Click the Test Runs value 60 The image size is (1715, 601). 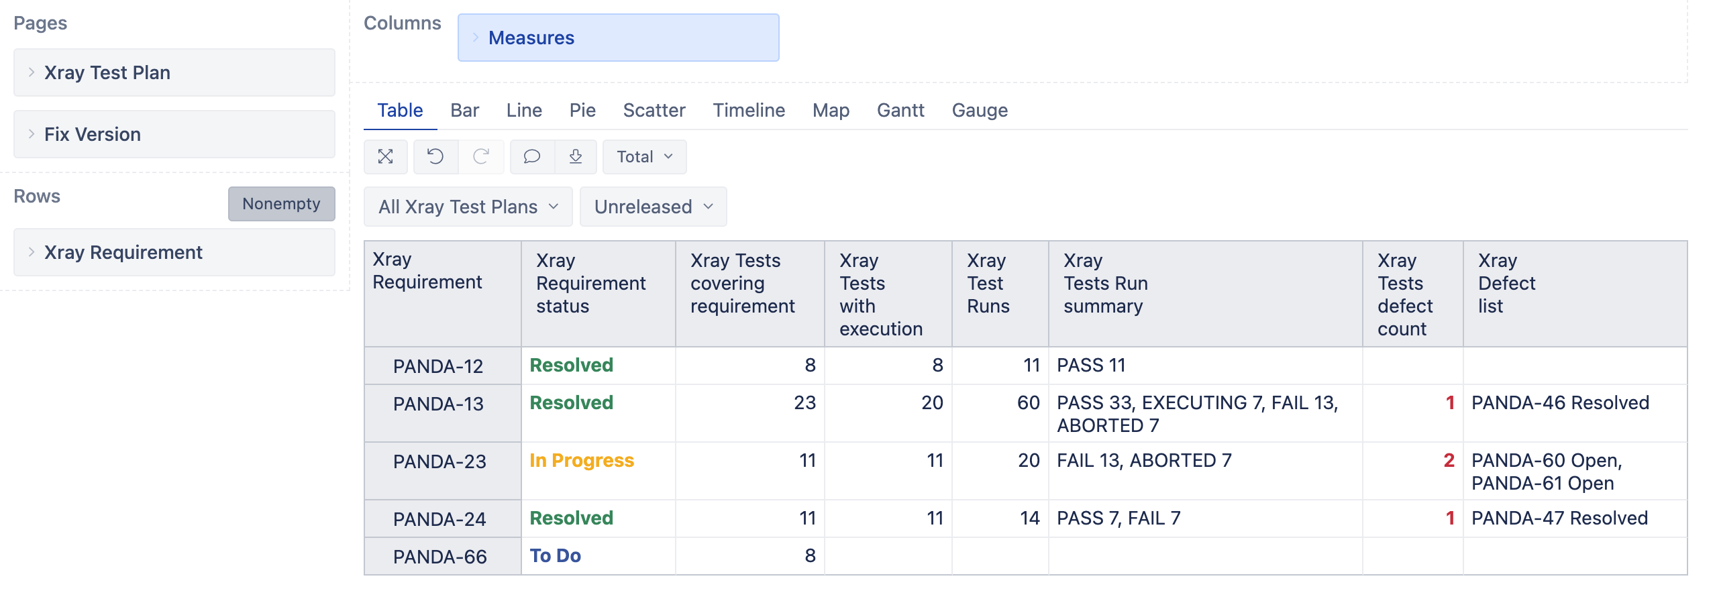(x=1000, y=413)
